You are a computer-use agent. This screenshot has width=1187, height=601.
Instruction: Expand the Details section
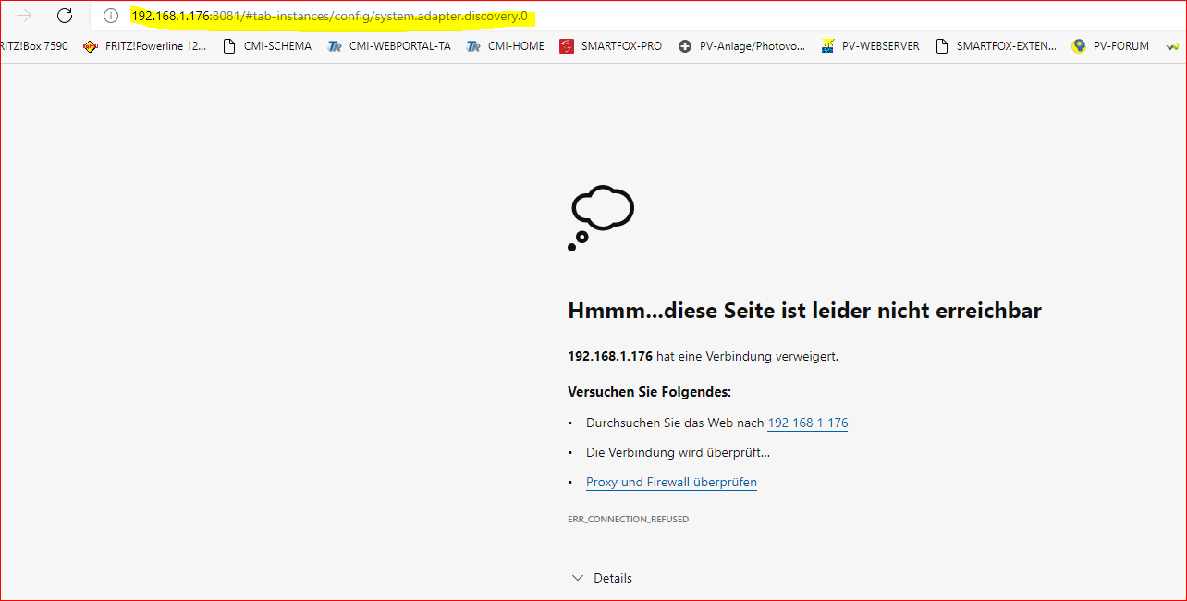tap(601, 578)
